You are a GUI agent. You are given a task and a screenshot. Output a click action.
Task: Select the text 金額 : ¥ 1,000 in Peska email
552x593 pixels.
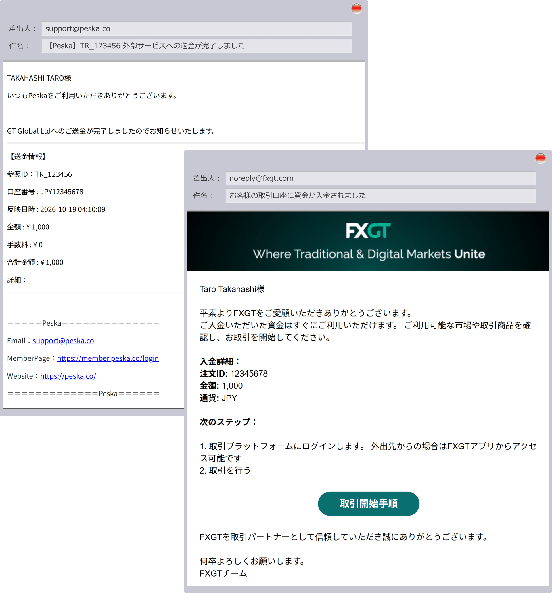coord(28,227)
